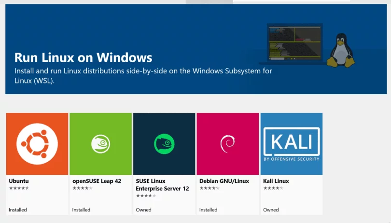Click the Ubuntu star rating
This screenshot has width=391, height=223.
(19, 188)
